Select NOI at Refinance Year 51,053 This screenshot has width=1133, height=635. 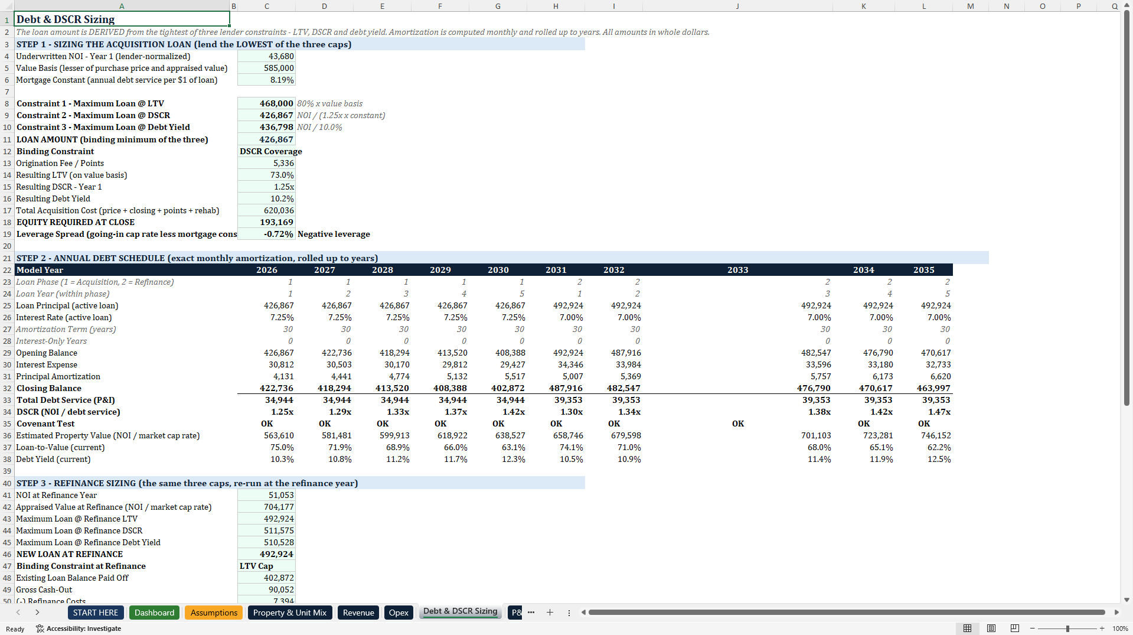pyautogui.click(x=266, y=495)
